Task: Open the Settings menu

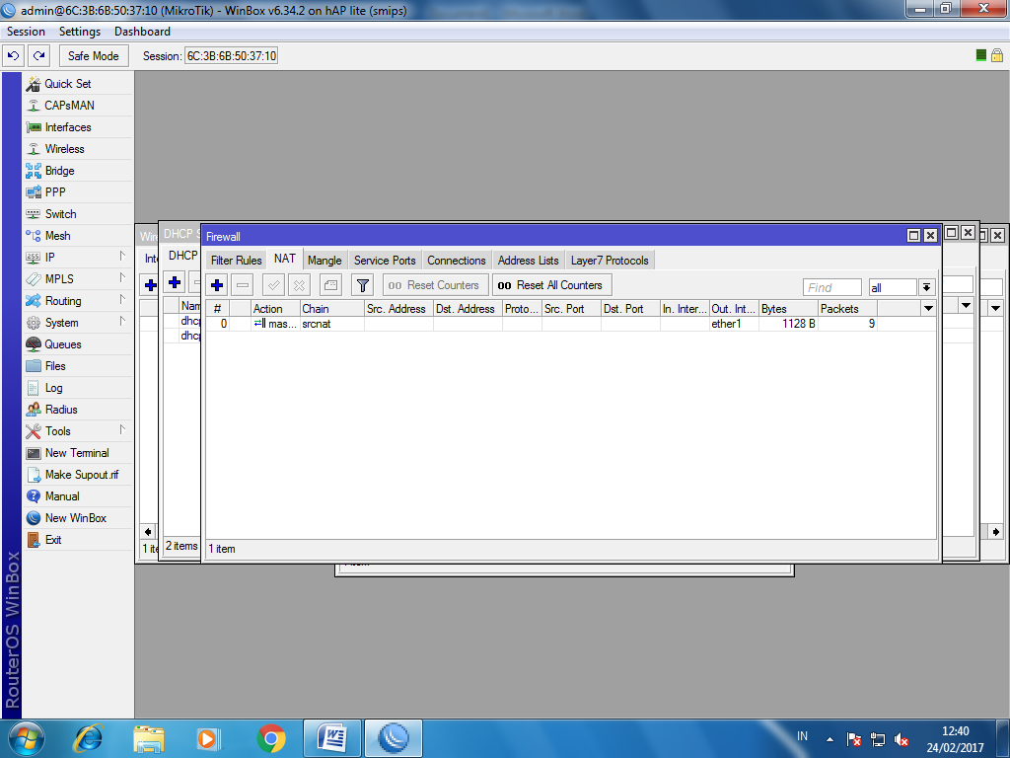Action: coord(80,31)
